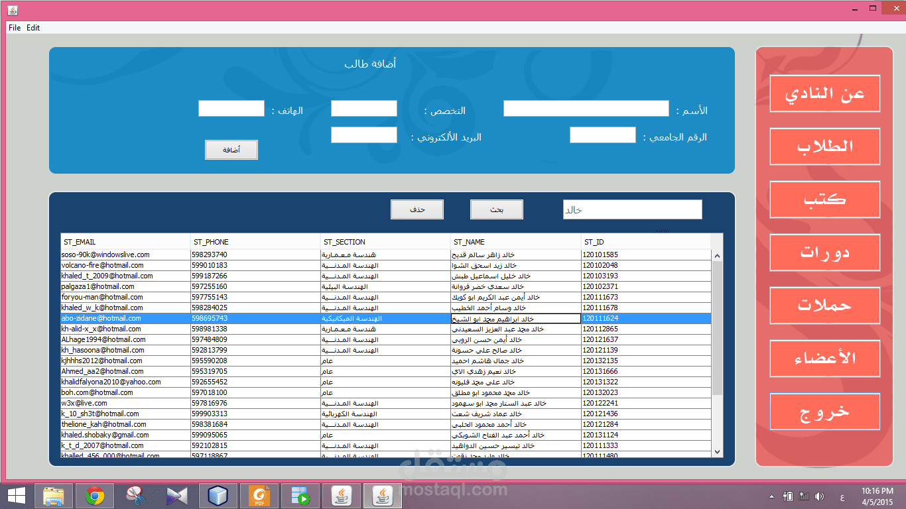Select email kjhhhs2012@hotmail.com
Viewport: 906px width, 509px height.
point(125,361)
